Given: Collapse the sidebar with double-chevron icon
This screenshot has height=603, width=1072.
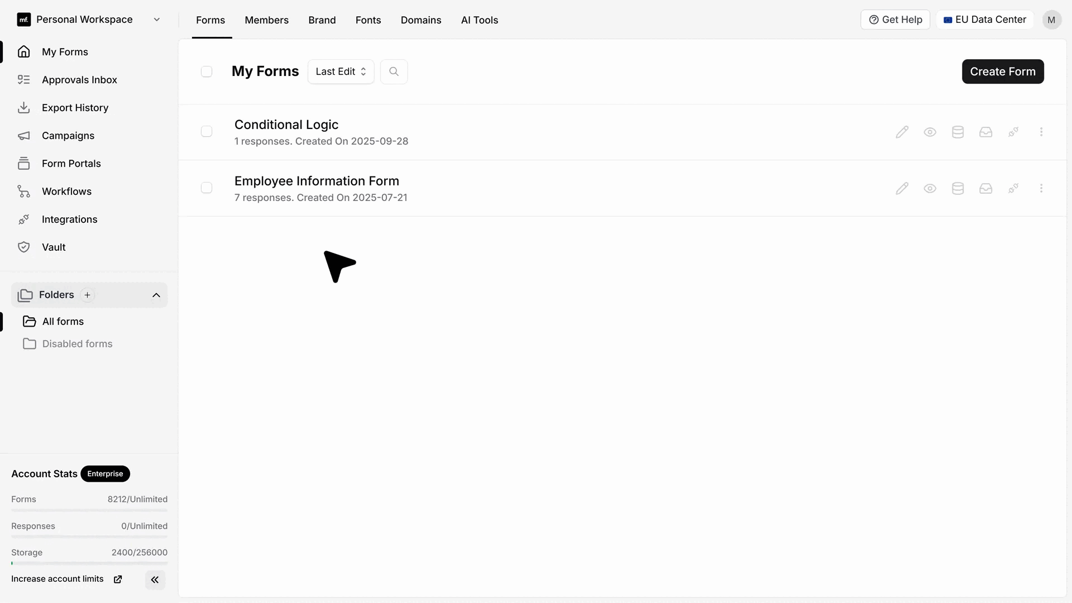Looking at the screenshot, I should point(155,580).
